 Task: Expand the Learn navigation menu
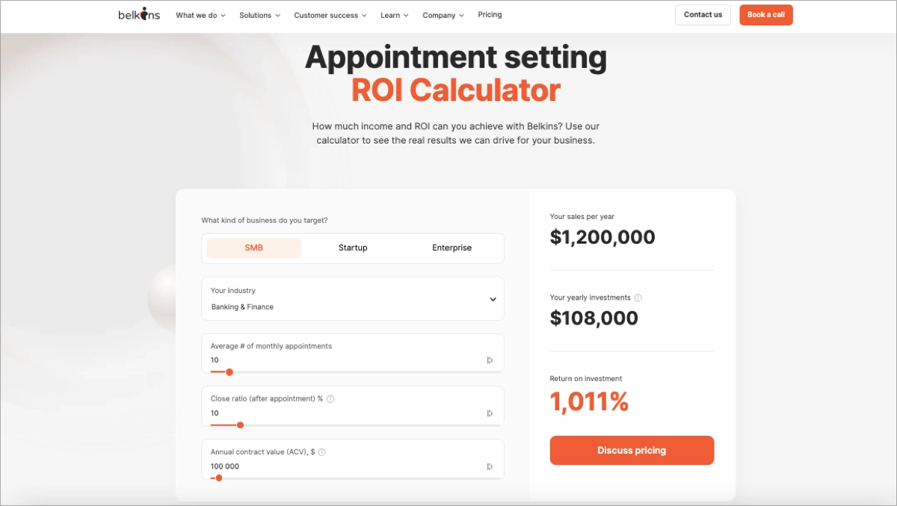(394, 14)
